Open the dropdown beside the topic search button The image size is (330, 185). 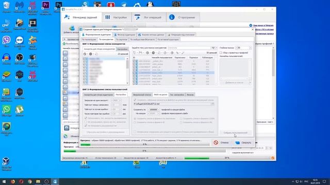pyautogui.click(x=217, y=48)
